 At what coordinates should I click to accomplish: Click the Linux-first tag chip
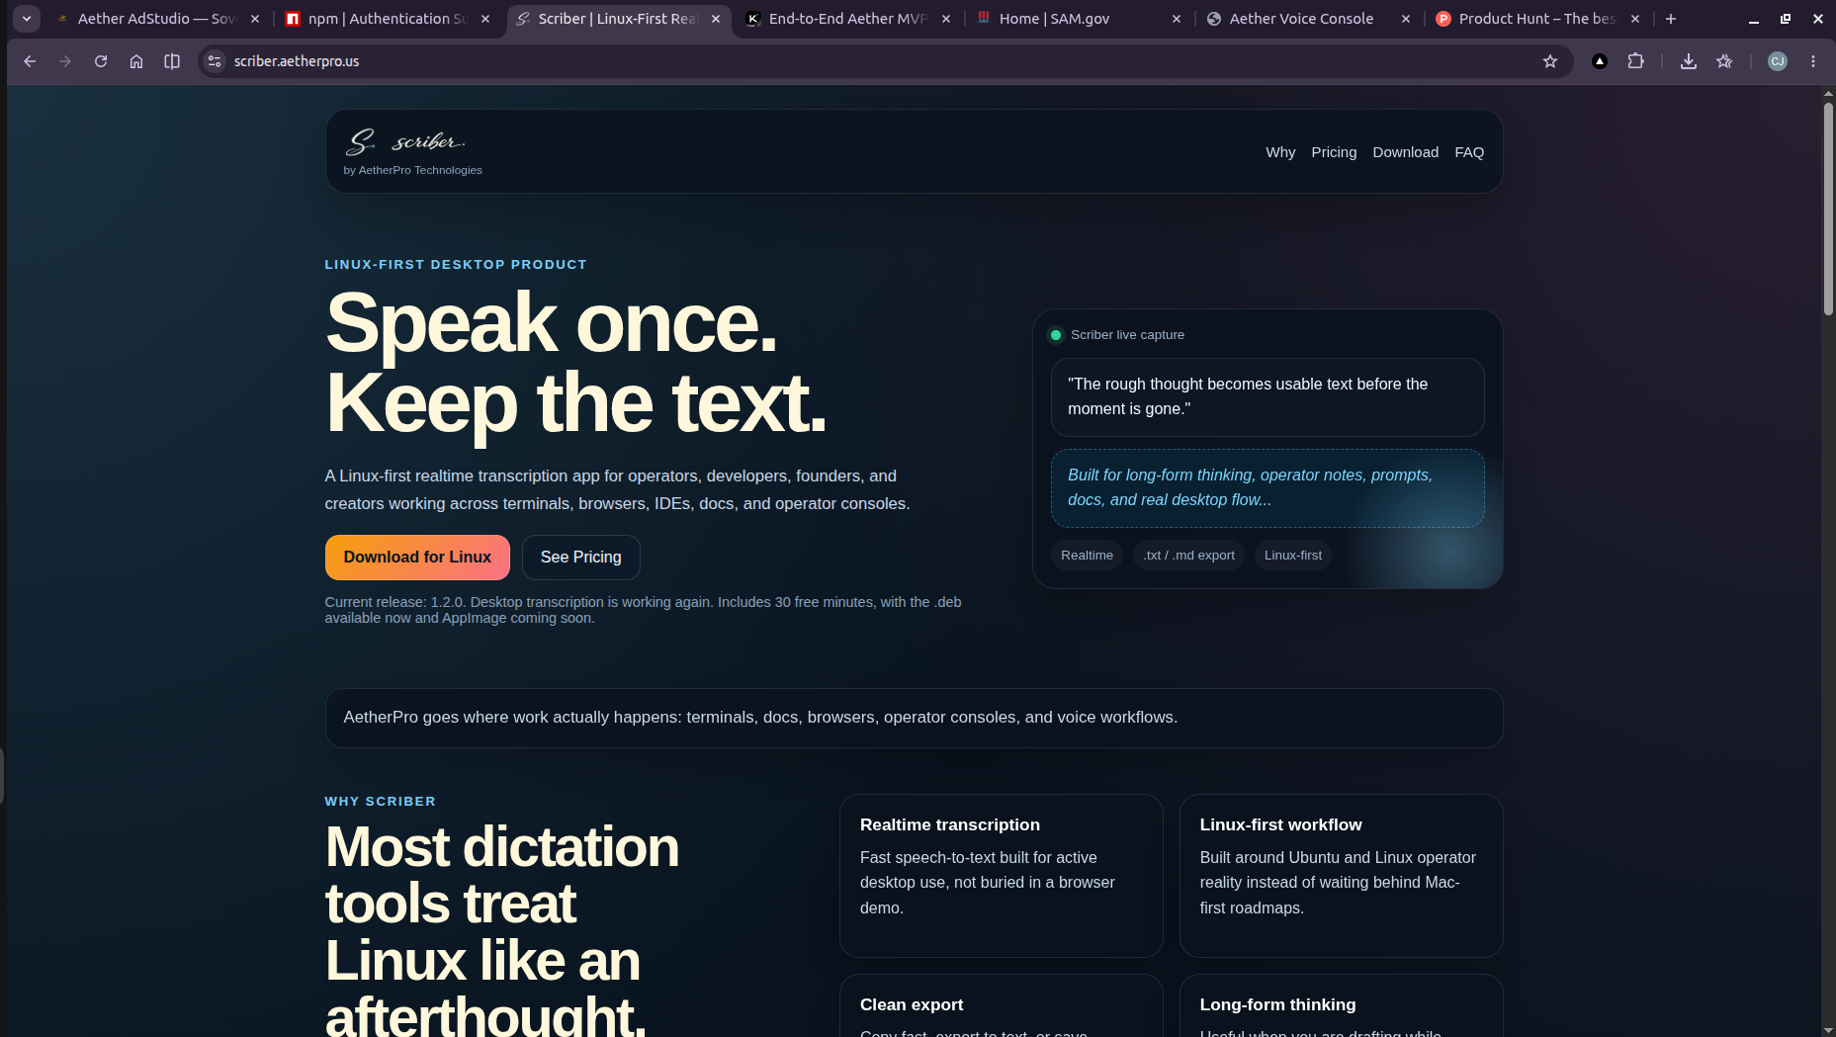coord(1293,556)
